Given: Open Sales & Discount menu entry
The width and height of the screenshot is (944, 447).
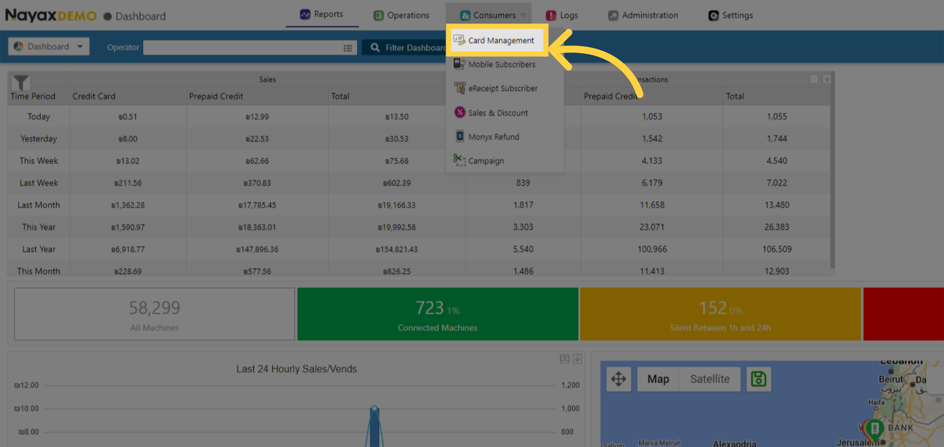Looking at the screenshot, I should click(x=498, y=113).
